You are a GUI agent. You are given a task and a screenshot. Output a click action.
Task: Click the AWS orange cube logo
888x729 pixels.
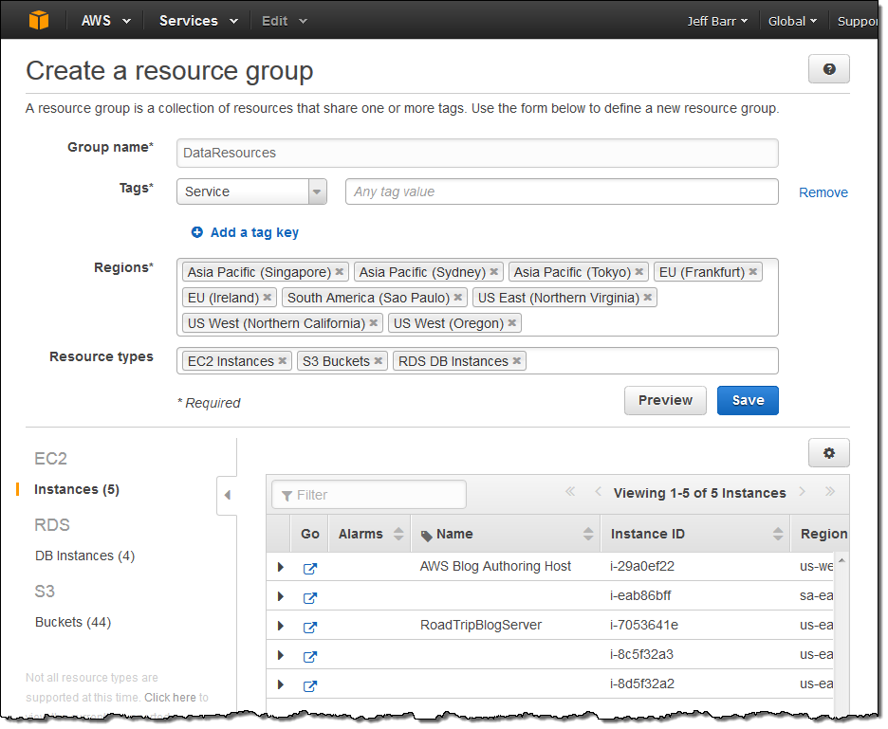coord(38,20)
